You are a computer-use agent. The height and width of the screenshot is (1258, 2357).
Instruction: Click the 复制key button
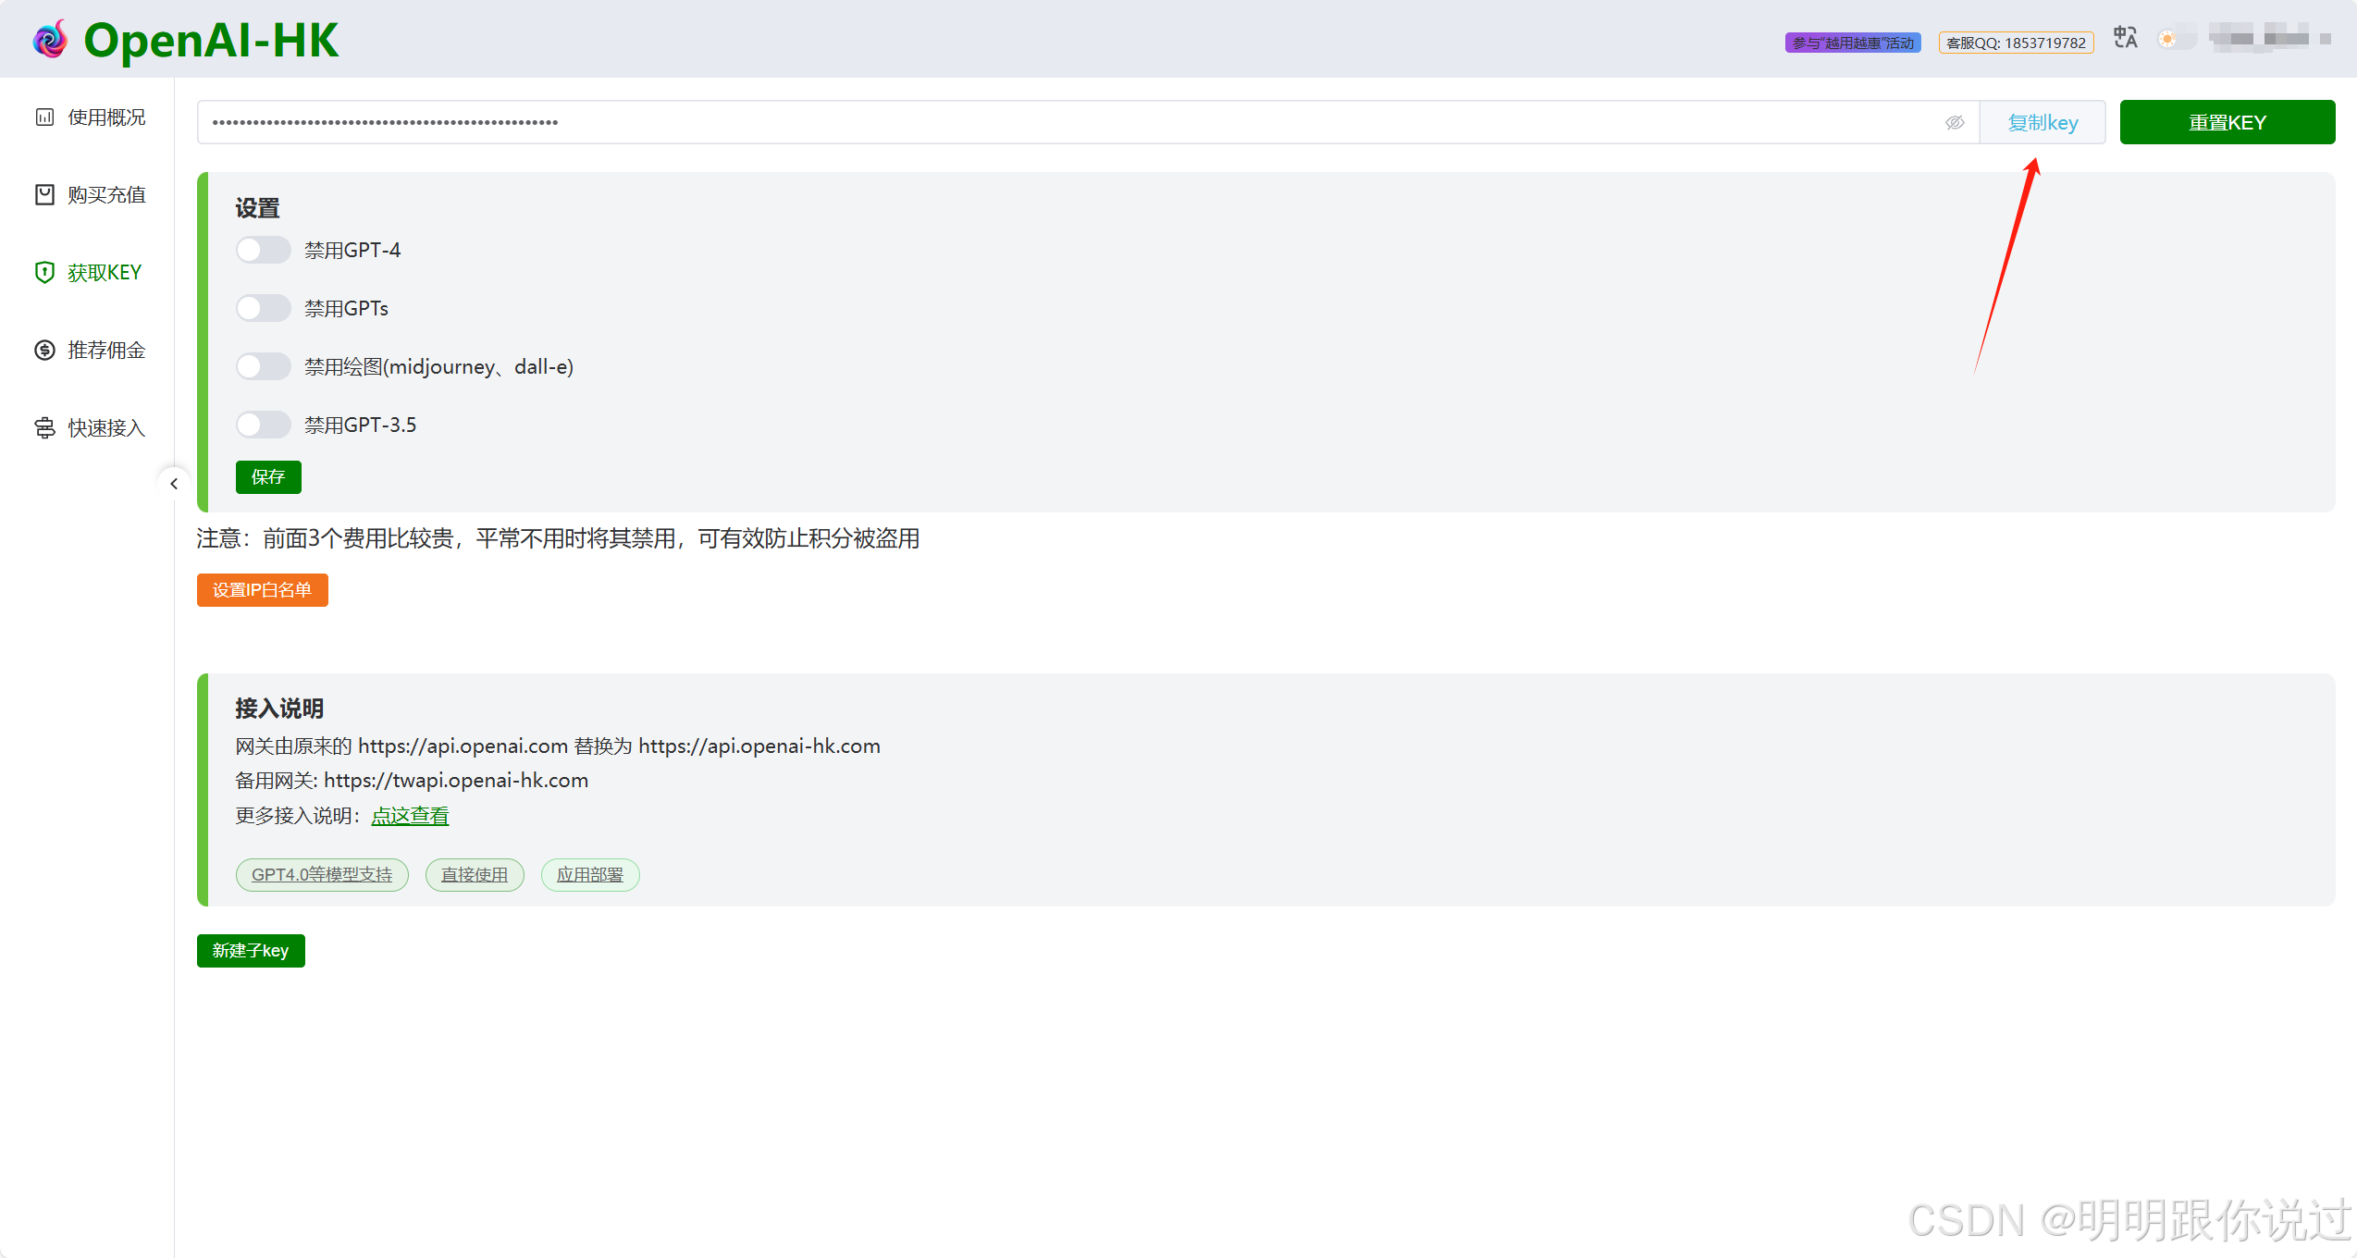pyautogui.click(x=2042, y=123)
